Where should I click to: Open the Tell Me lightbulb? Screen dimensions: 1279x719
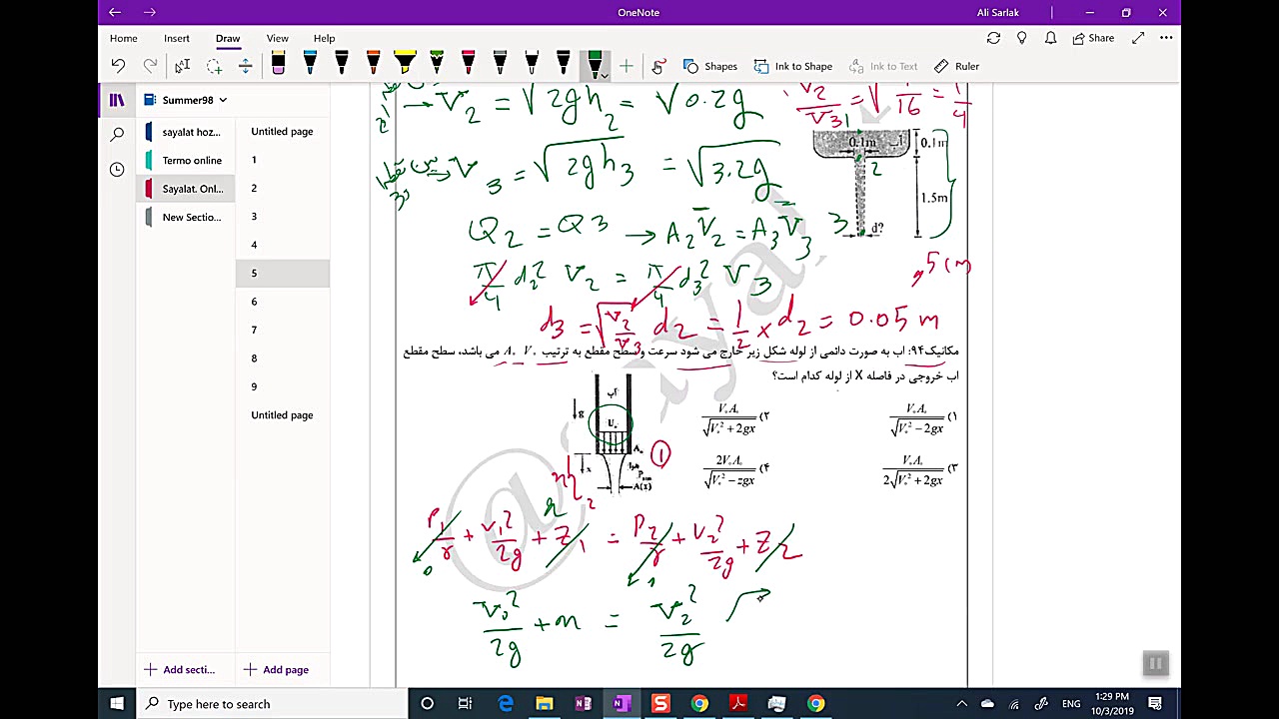point(1021,38)
